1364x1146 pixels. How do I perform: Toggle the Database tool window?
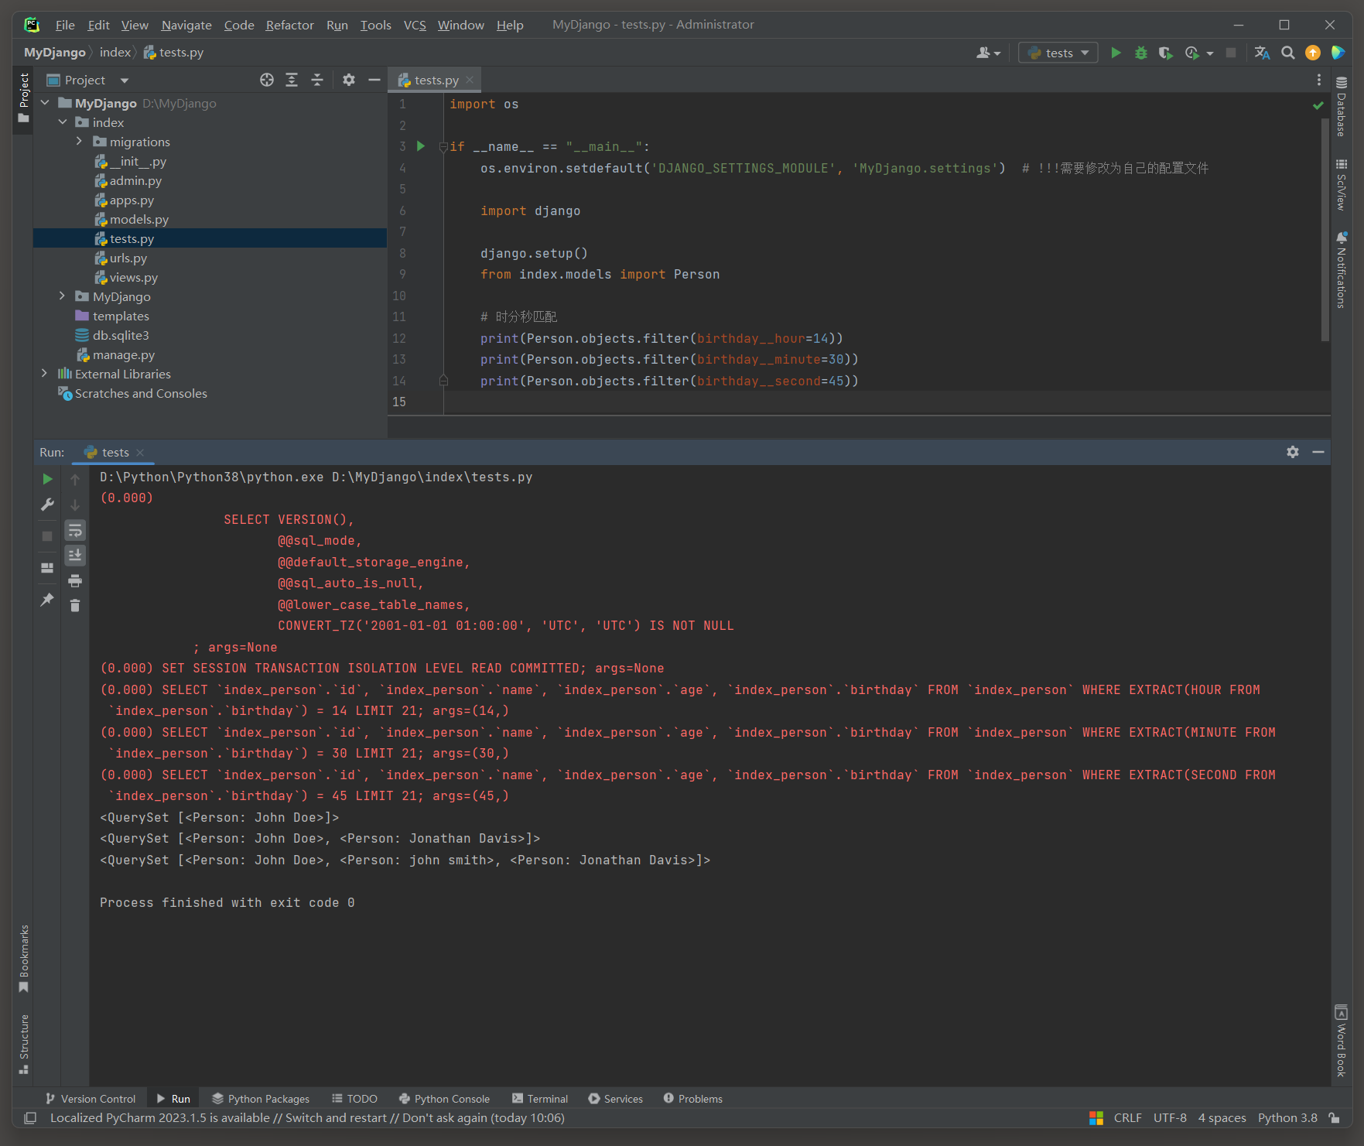pos(1342,107)
